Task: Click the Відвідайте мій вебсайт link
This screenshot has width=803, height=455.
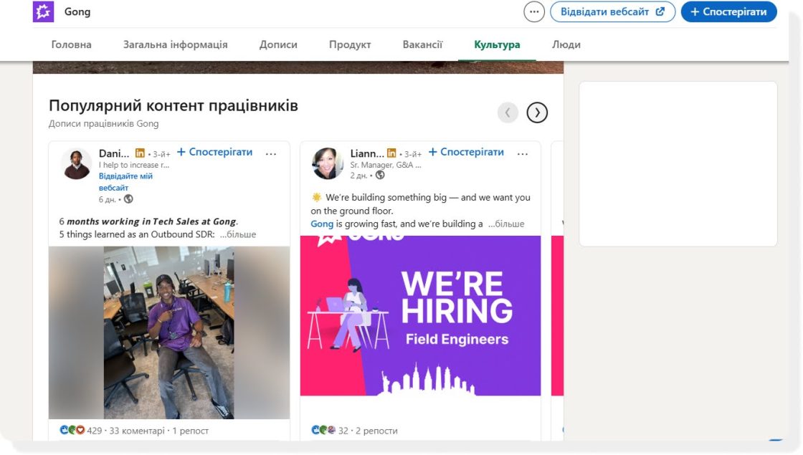Action: (x=125, y=182)
